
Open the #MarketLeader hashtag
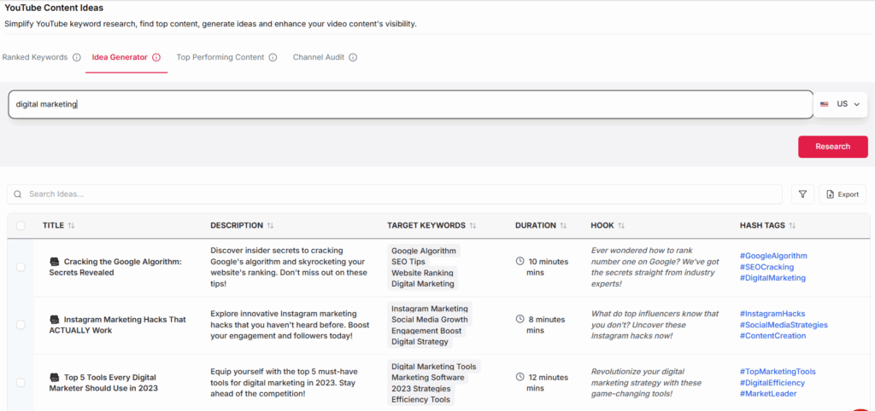click(768, 394)
